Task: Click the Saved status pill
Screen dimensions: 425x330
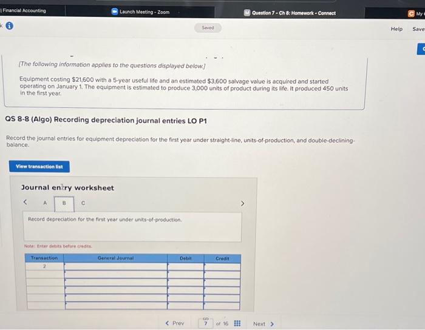Action: click(x=208, y=28)
